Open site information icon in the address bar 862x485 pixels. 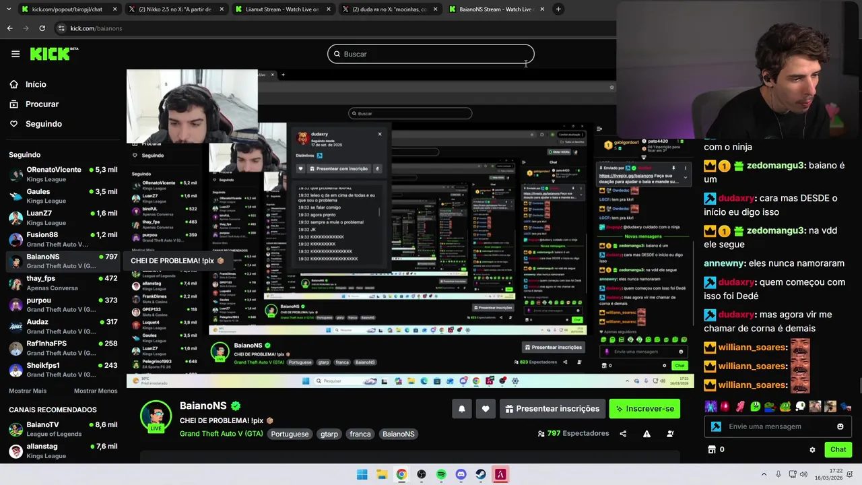pos(61,28)
